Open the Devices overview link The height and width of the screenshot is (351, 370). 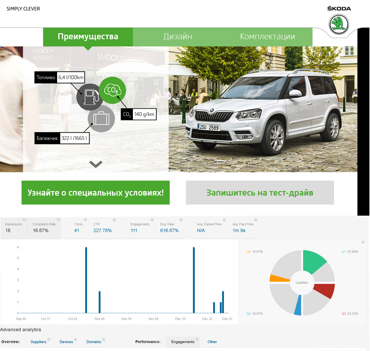tap(66, 342)
